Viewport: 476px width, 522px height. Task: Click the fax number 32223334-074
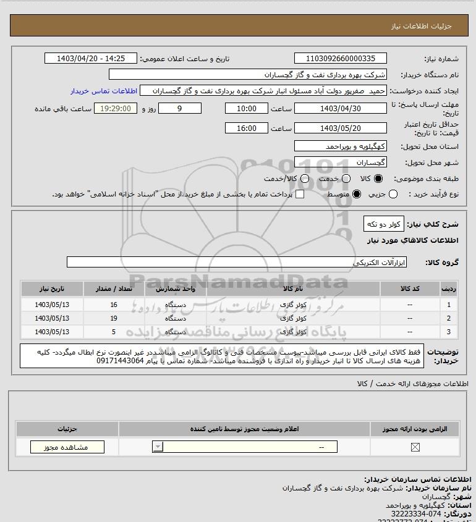[416, 514]
